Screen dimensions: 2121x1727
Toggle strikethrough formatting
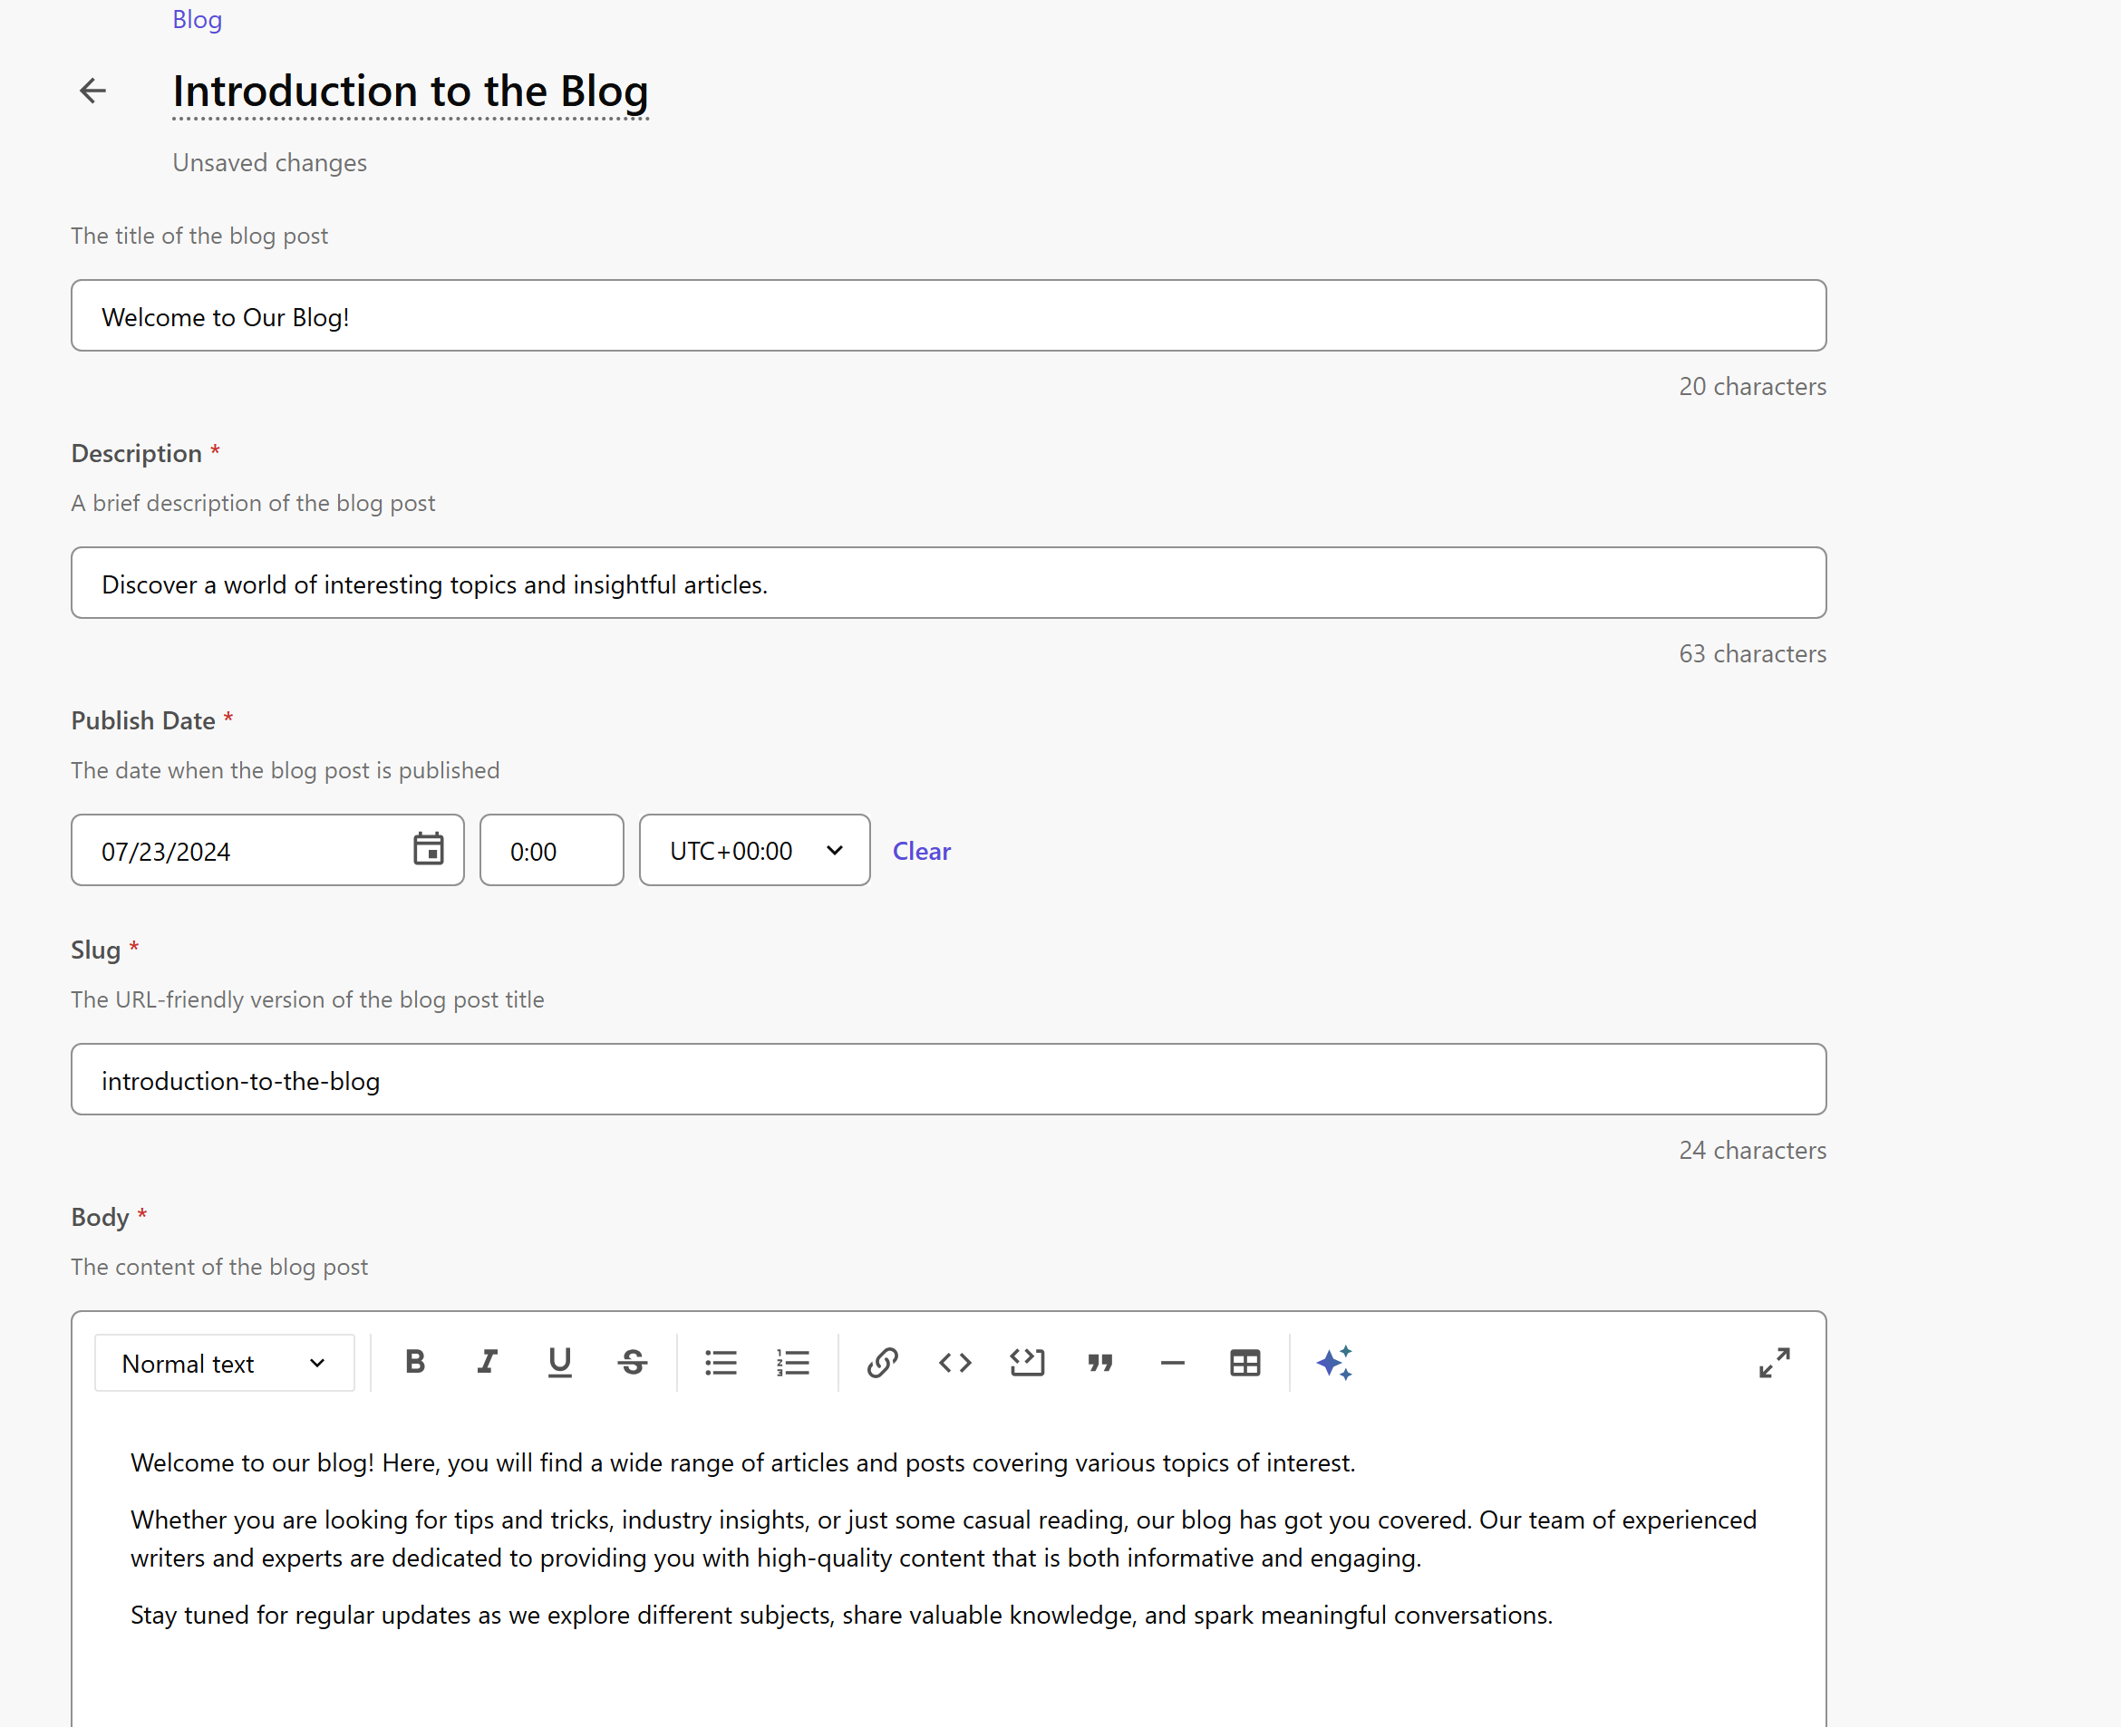(633, 1362)
